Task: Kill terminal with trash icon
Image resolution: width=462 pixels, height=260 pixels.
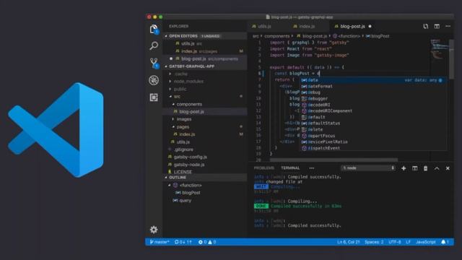Action: [425, 168]
